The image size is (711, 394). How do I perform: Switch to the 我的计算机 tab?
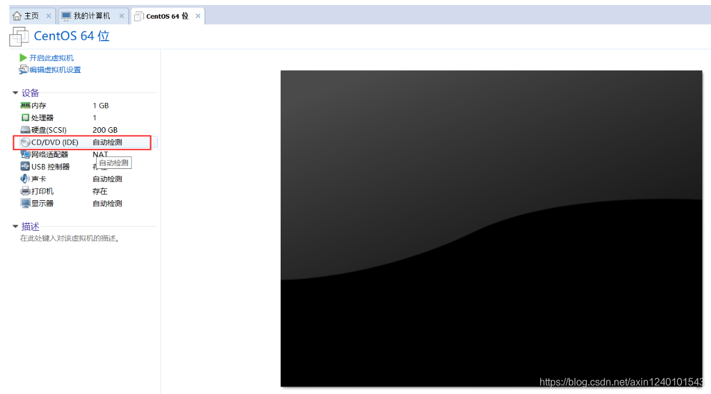tap(92, 16)
